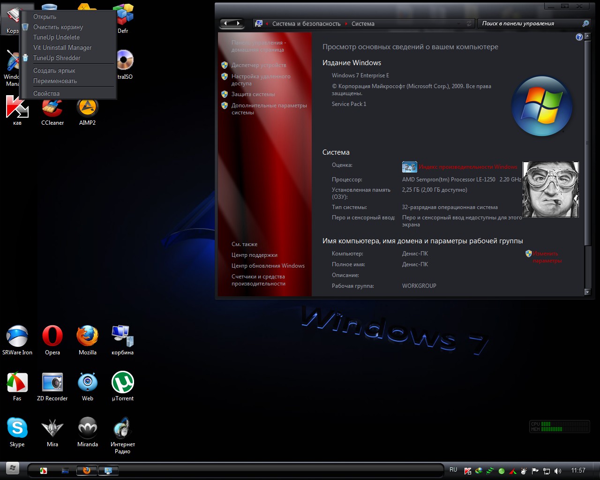Open Skype desktop icon
The image size is (600, 480).
pyautogui.click(x=17, y=432)
